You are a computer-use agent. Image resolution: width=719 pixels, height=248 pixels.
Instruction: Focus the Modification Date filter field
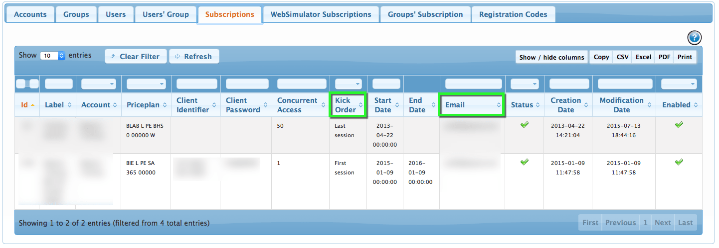pyautogui.click(x=625, y=84)
